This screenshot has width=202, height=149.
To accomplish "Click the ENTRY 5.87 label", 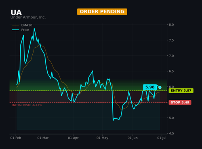I will pos(181,90).
